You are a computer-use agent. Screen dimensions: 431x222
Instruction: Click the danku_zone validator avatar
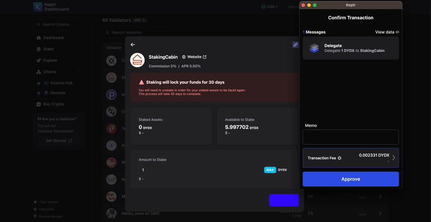(111, 213)
